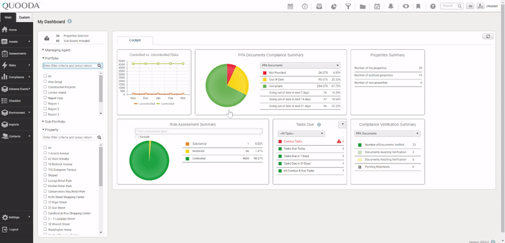Check the Lounge Retail Park checkbox

click(45, 181)
